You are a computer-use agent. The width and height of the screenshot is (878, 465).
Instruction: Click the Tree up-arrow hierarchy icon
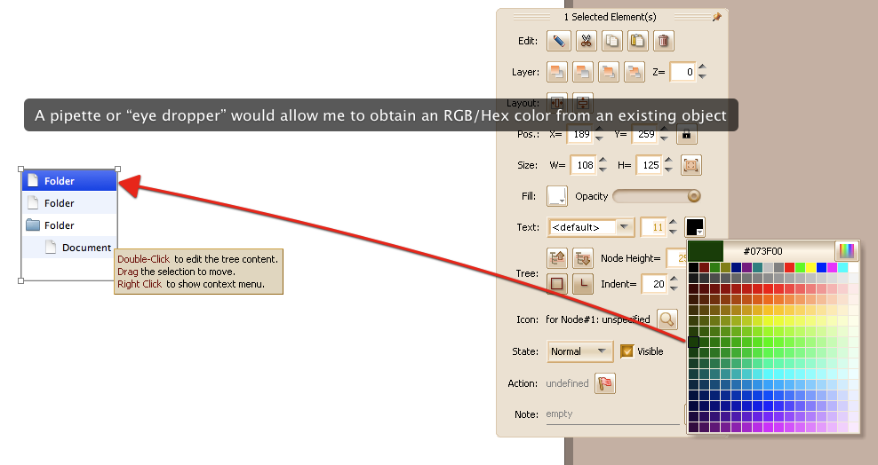(556, 258)
